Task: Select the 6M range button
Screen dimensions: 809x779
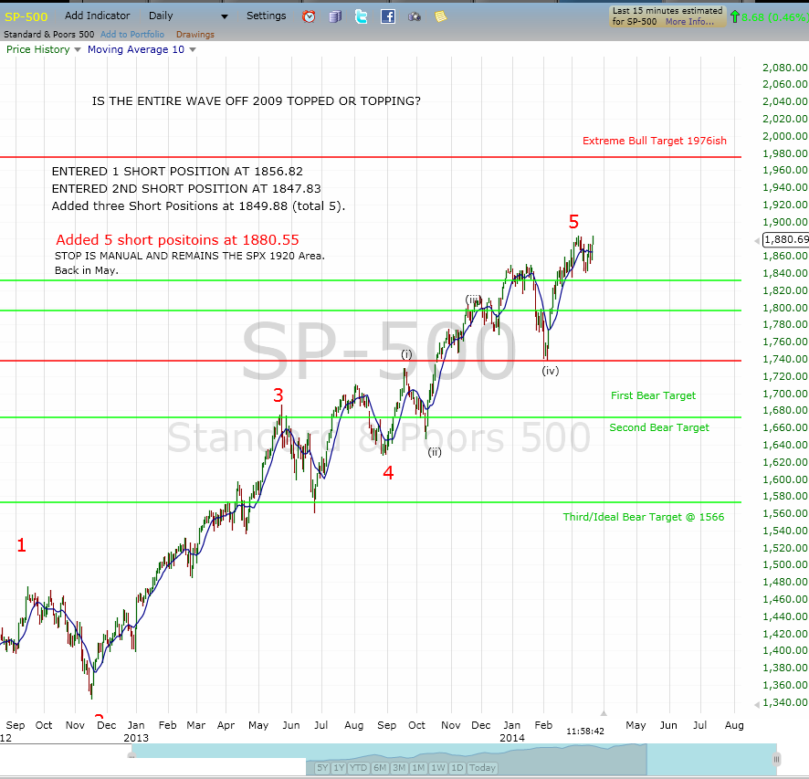Action: (x=380, y=768)
